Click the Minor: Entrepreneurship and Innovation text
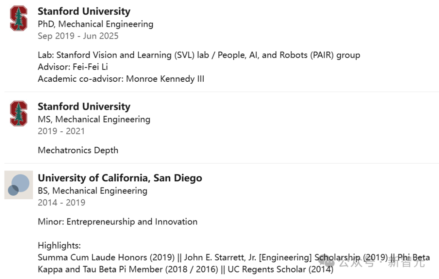The image size is (439, 279). 117,222
